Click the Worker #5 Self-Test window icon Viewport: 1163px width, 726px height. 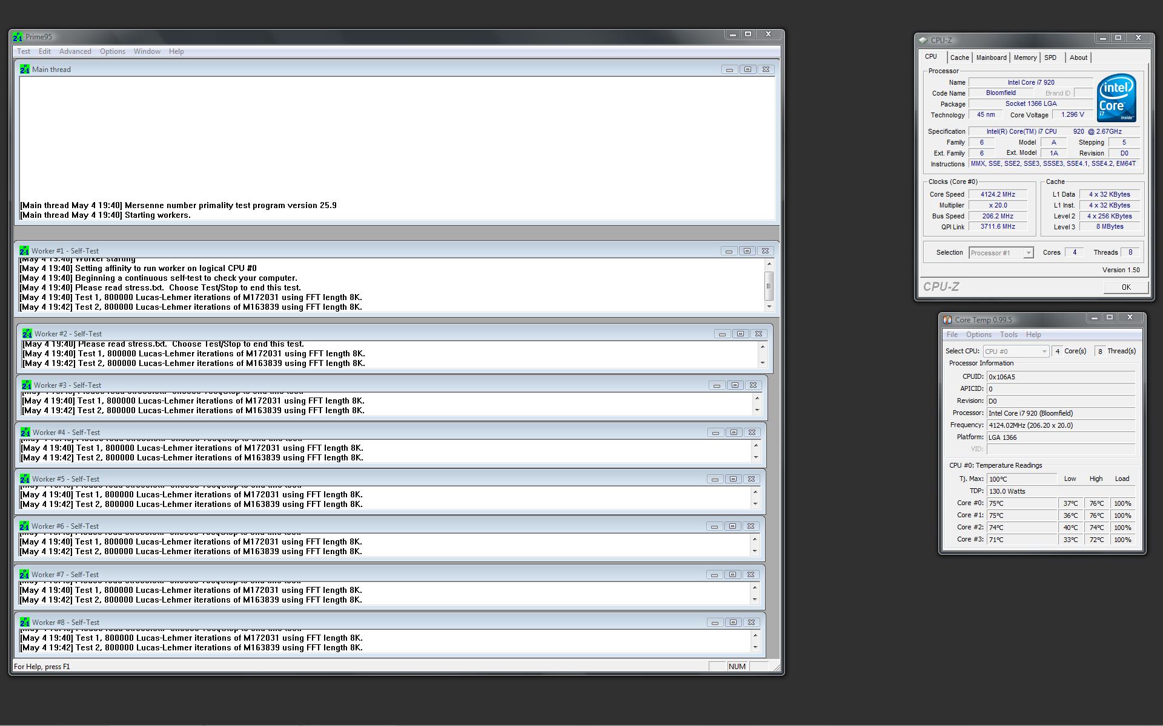[25, 479]
